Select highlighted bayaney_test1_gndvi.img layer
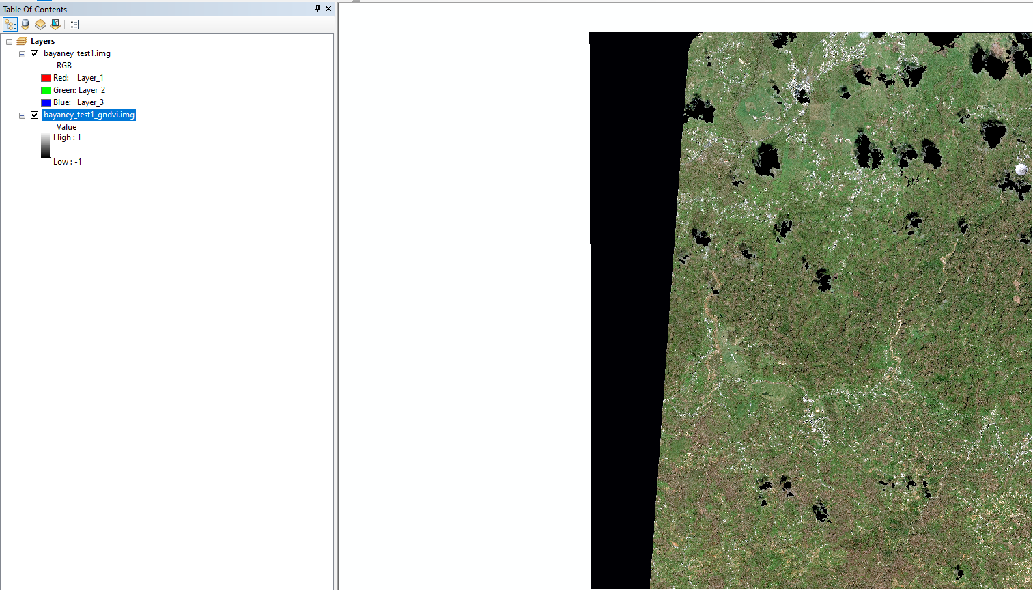Screen dimensions: 1033x590 [x=89, y=115]
